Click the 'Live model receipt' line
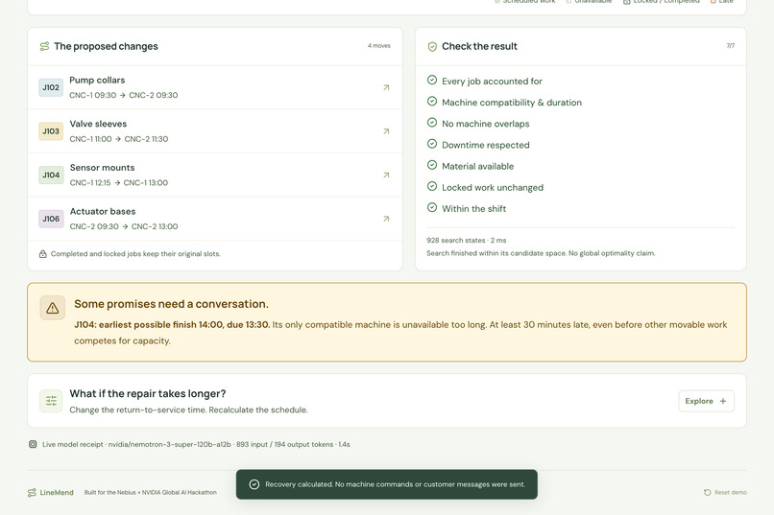 coord(196,445)
